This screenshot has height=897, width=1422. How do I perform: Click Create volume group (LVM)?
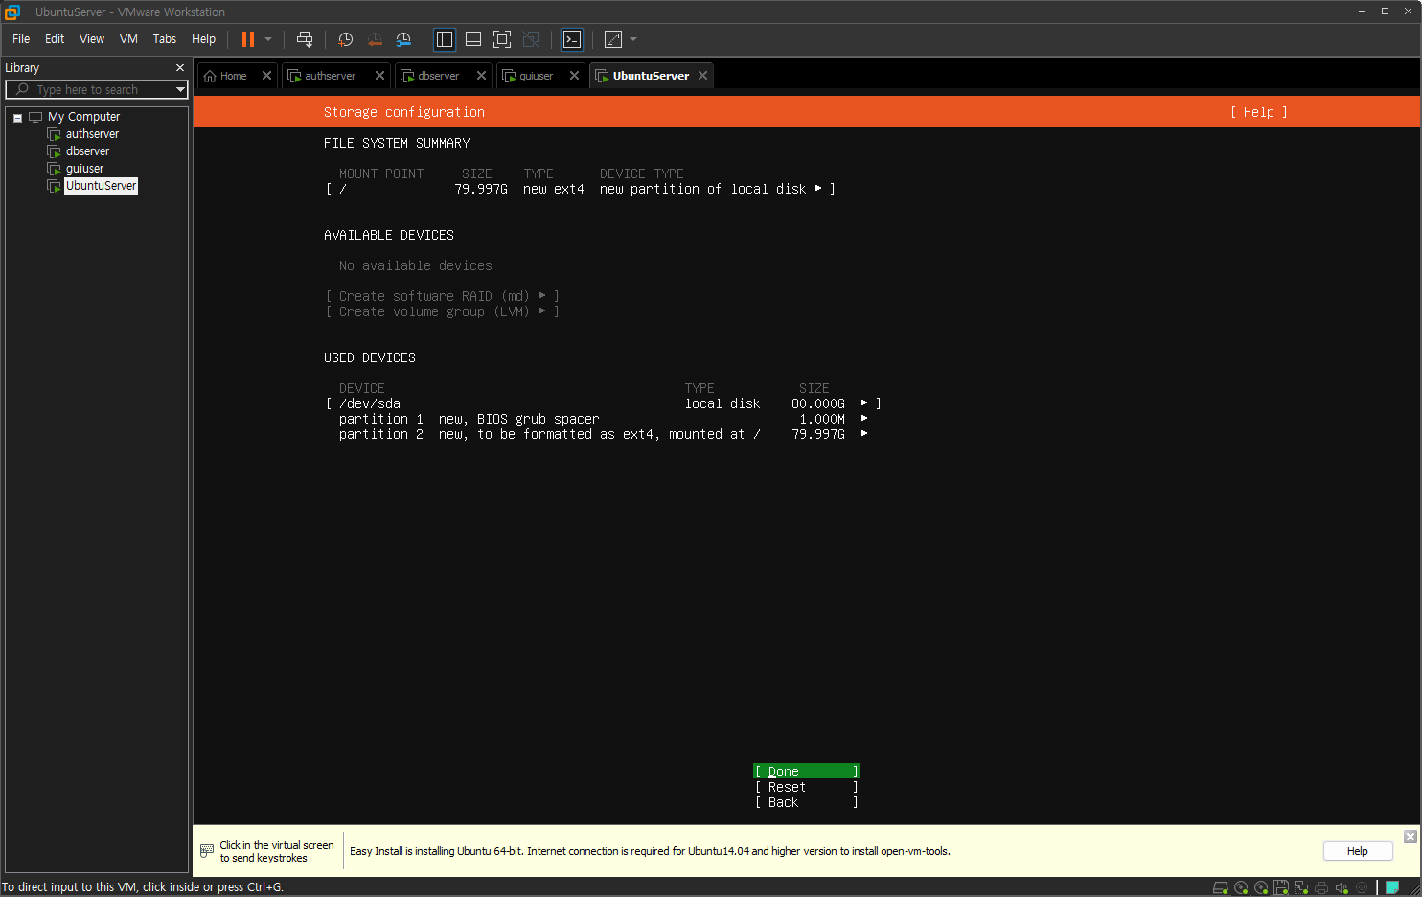click(442, 311)
